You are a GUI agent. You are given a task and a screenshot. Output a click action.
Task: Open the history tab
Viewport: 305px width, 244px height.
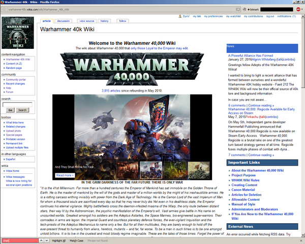tap(104, 21)
